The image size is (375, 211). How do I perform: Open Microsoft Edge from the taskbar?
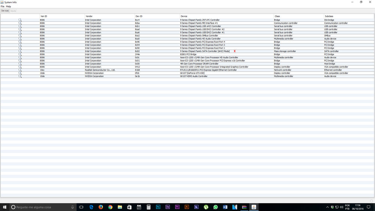91,207
